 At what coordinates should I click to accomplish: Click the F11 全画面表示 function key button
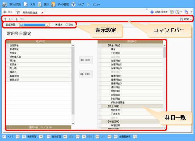coord(122,137)
